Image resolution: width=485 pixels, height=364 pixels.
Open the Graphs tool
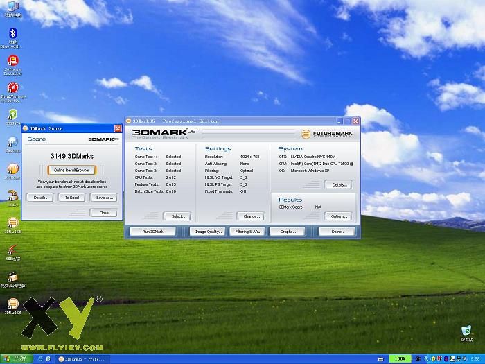tap(288, 232)
